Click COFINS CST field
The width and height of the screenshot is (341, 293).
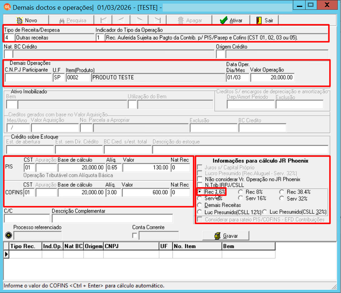[29, 192]
